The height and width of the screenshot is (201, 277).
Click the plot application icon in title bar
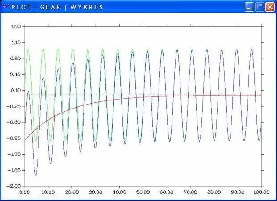tap(6, 7)
